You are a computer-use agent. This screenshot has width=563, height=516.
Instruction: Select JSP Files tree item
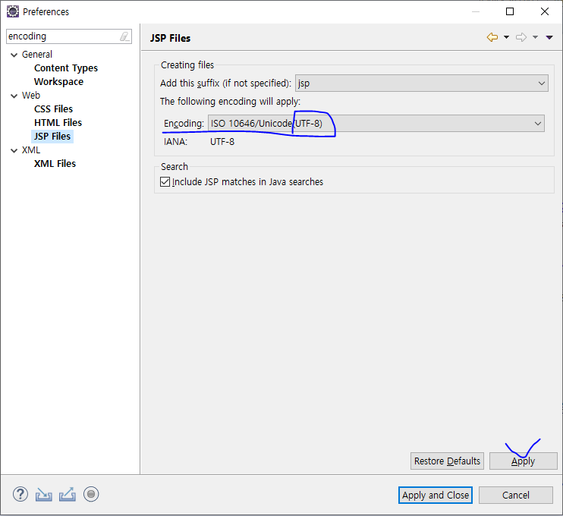(52, 136)
